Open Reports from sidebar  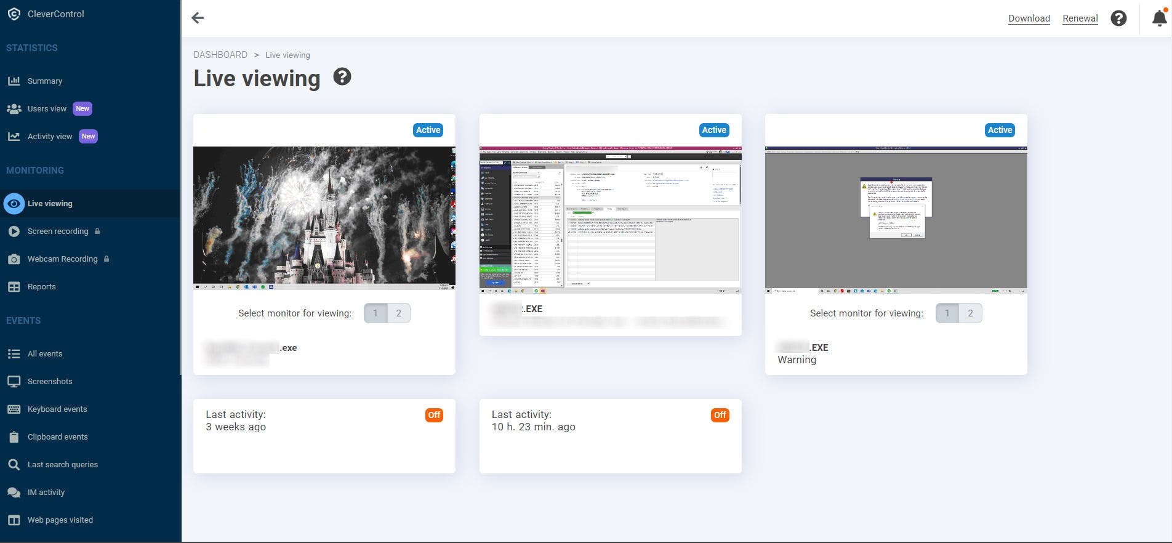click(42, 286)
